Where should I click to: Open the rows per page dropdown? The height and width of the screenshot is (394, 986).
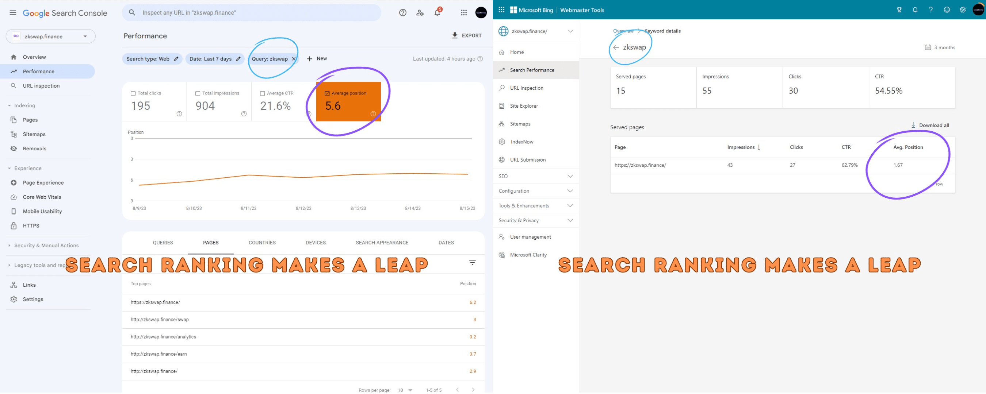(x=405, y=390)
